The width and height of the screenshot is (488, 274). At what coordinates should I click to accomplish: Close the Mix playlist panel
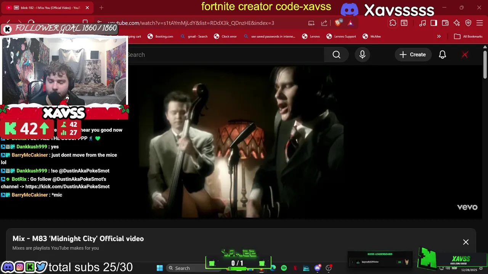pos(466,242)
